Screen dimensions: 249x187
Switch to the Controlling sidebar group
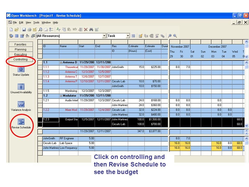point(21,59)
